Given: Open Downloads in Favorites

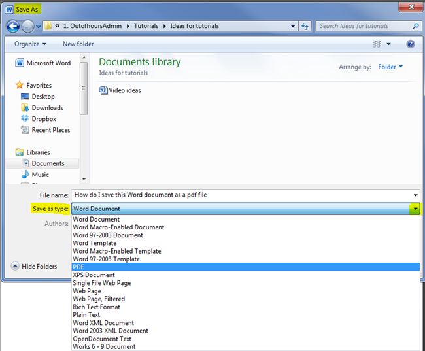Looking at the screenshot, I should [42, 108].
